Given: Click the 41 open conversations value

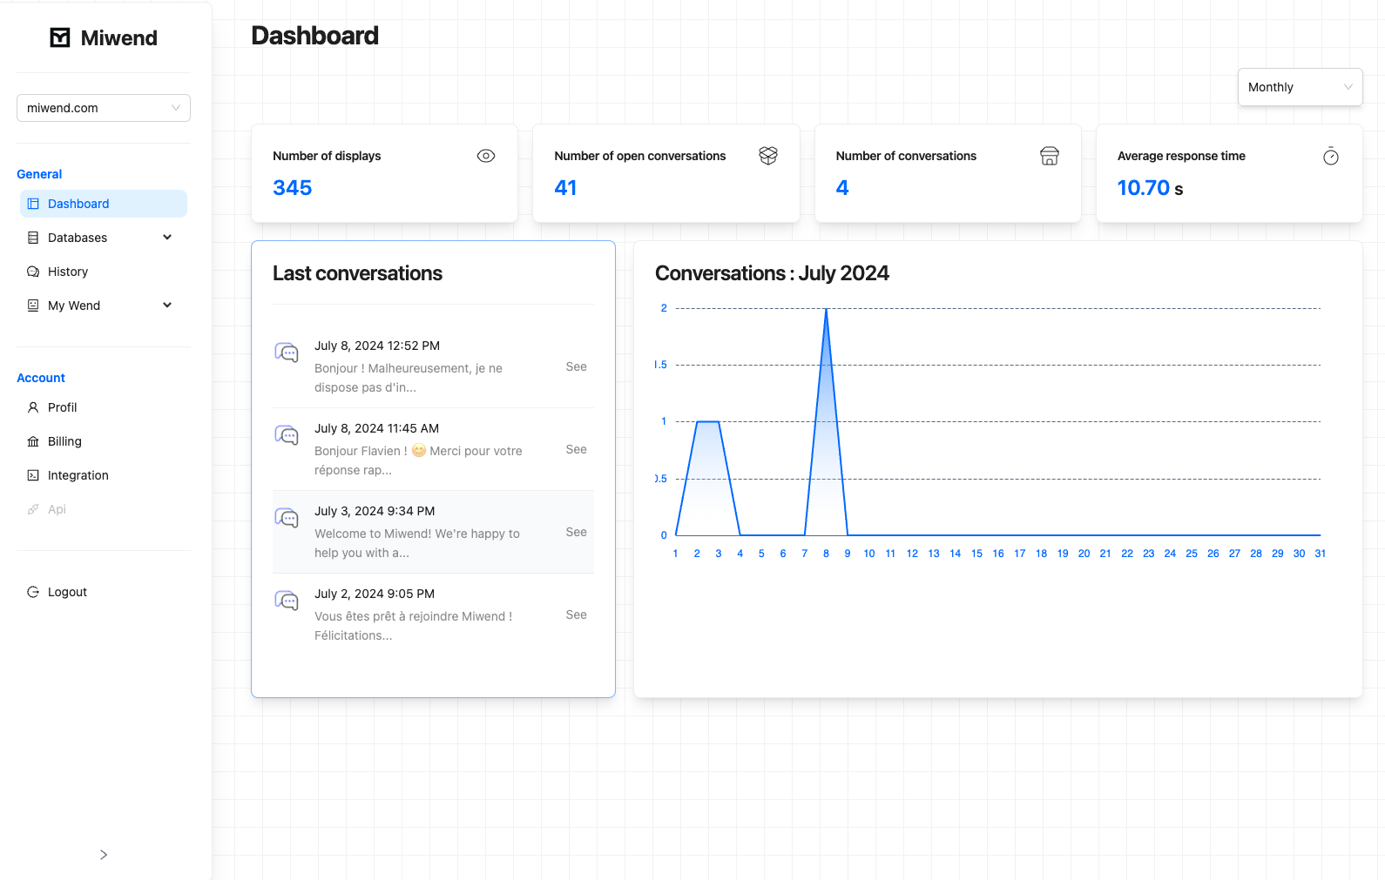Looking at the screenshot, I should point(565,188).
